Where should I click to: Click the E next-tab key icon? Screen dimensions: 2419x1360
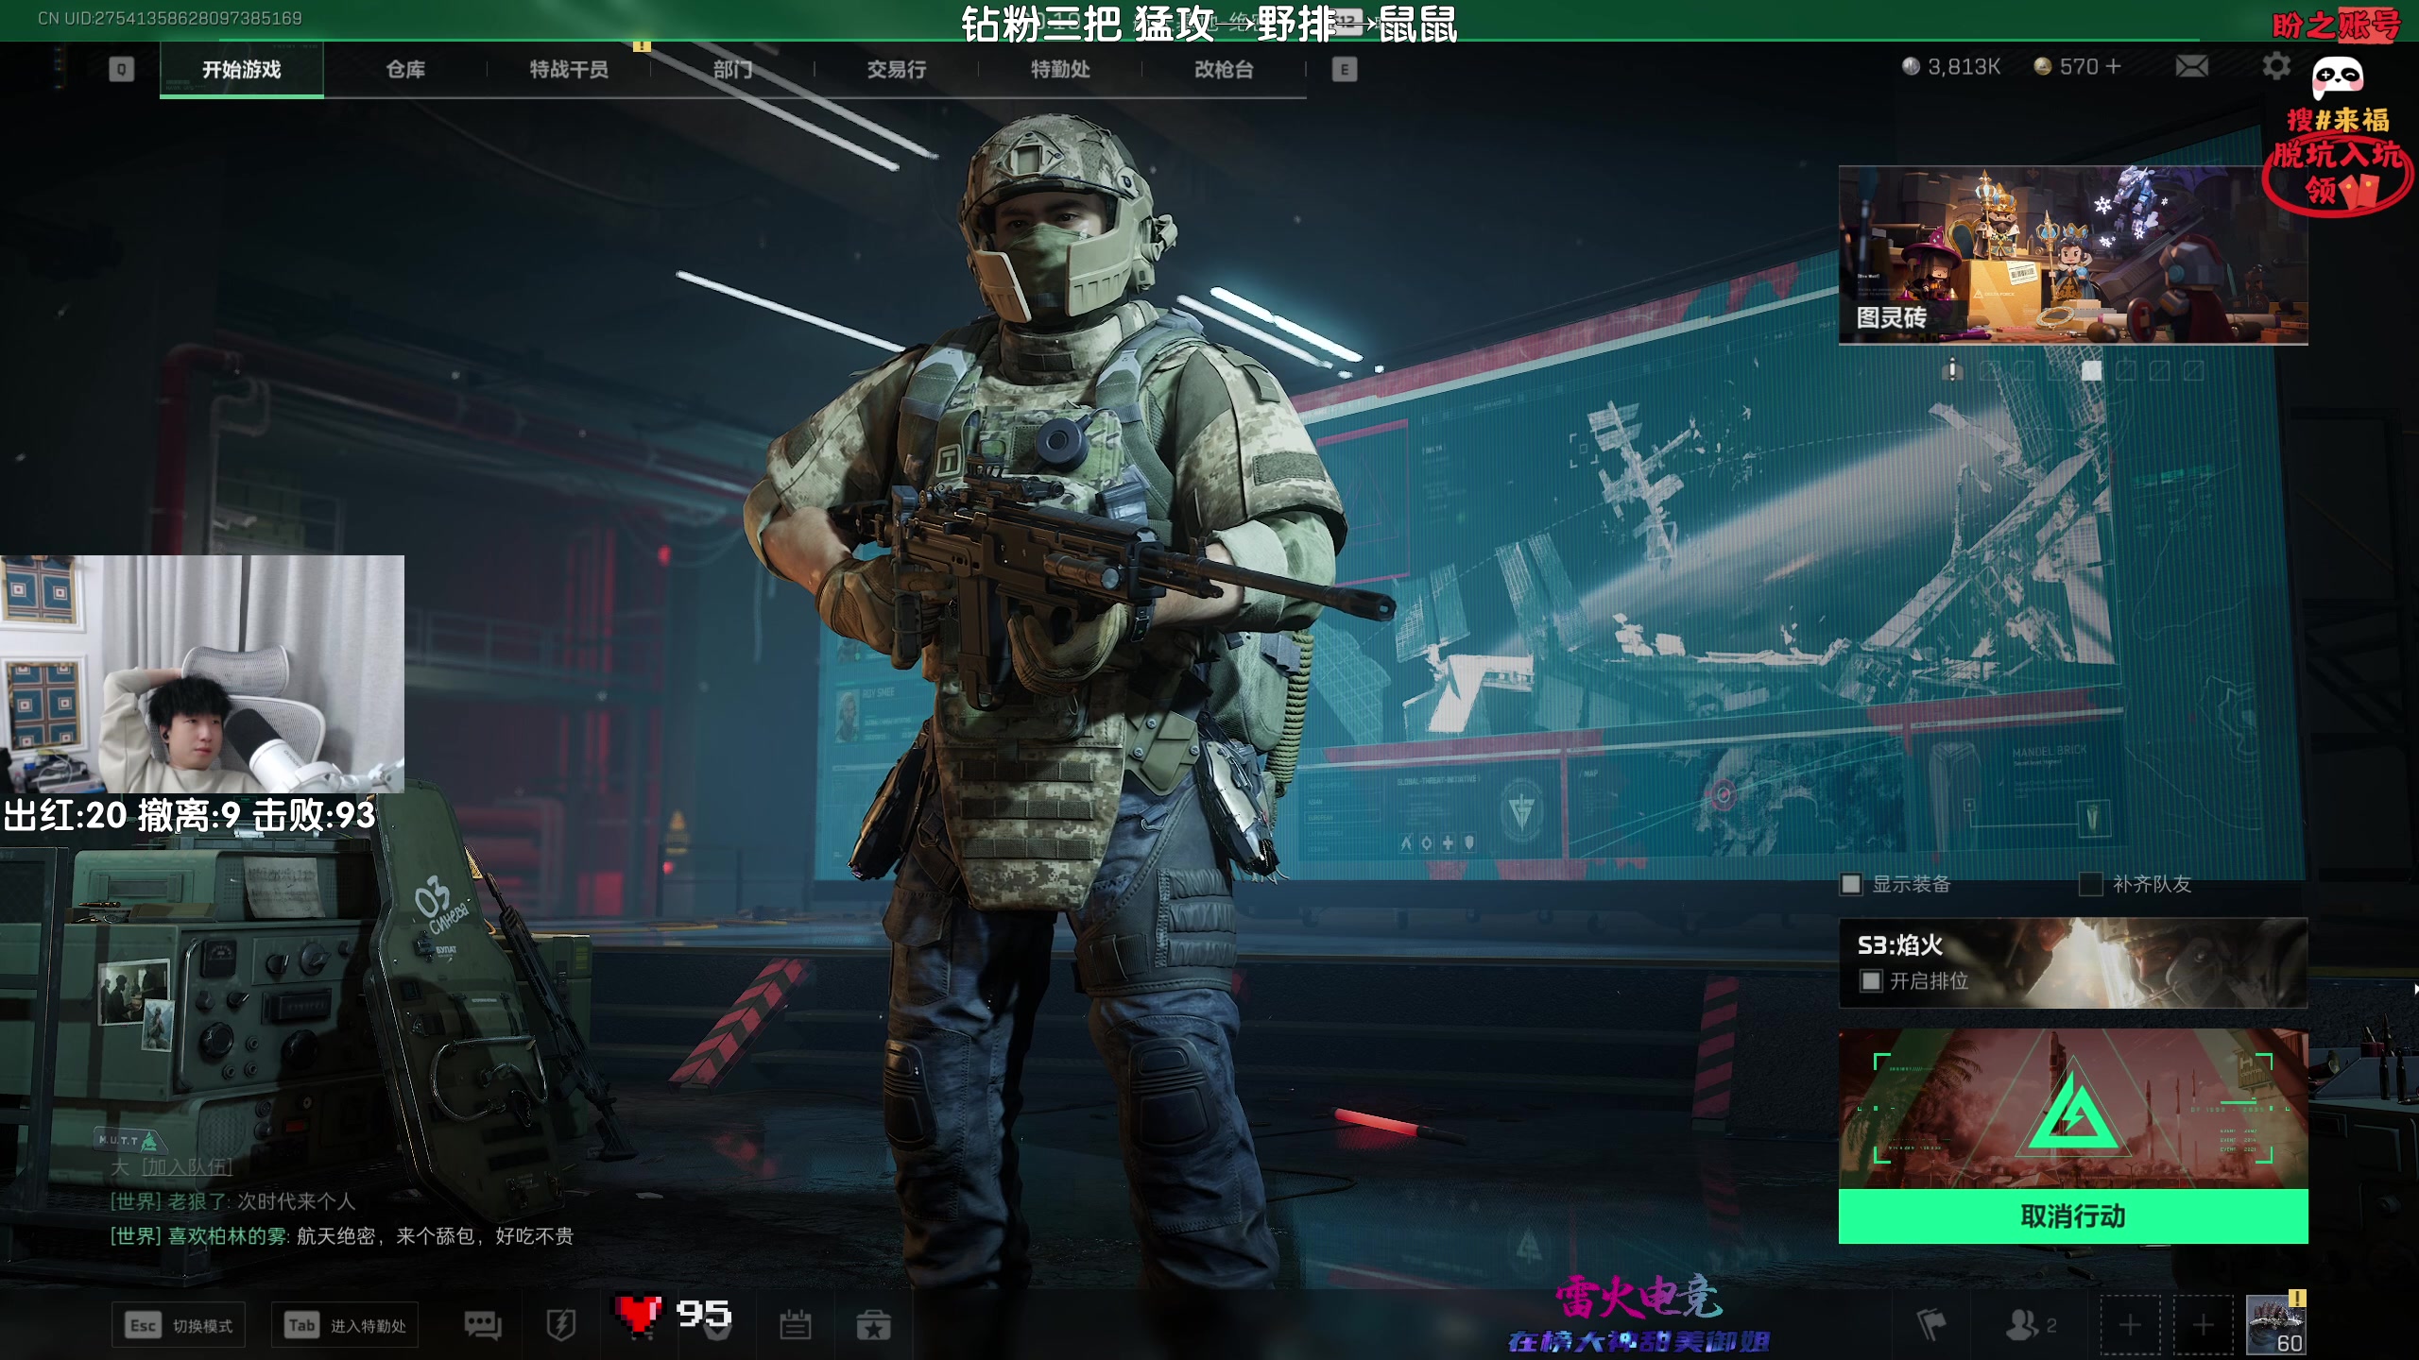[1345, 69]
